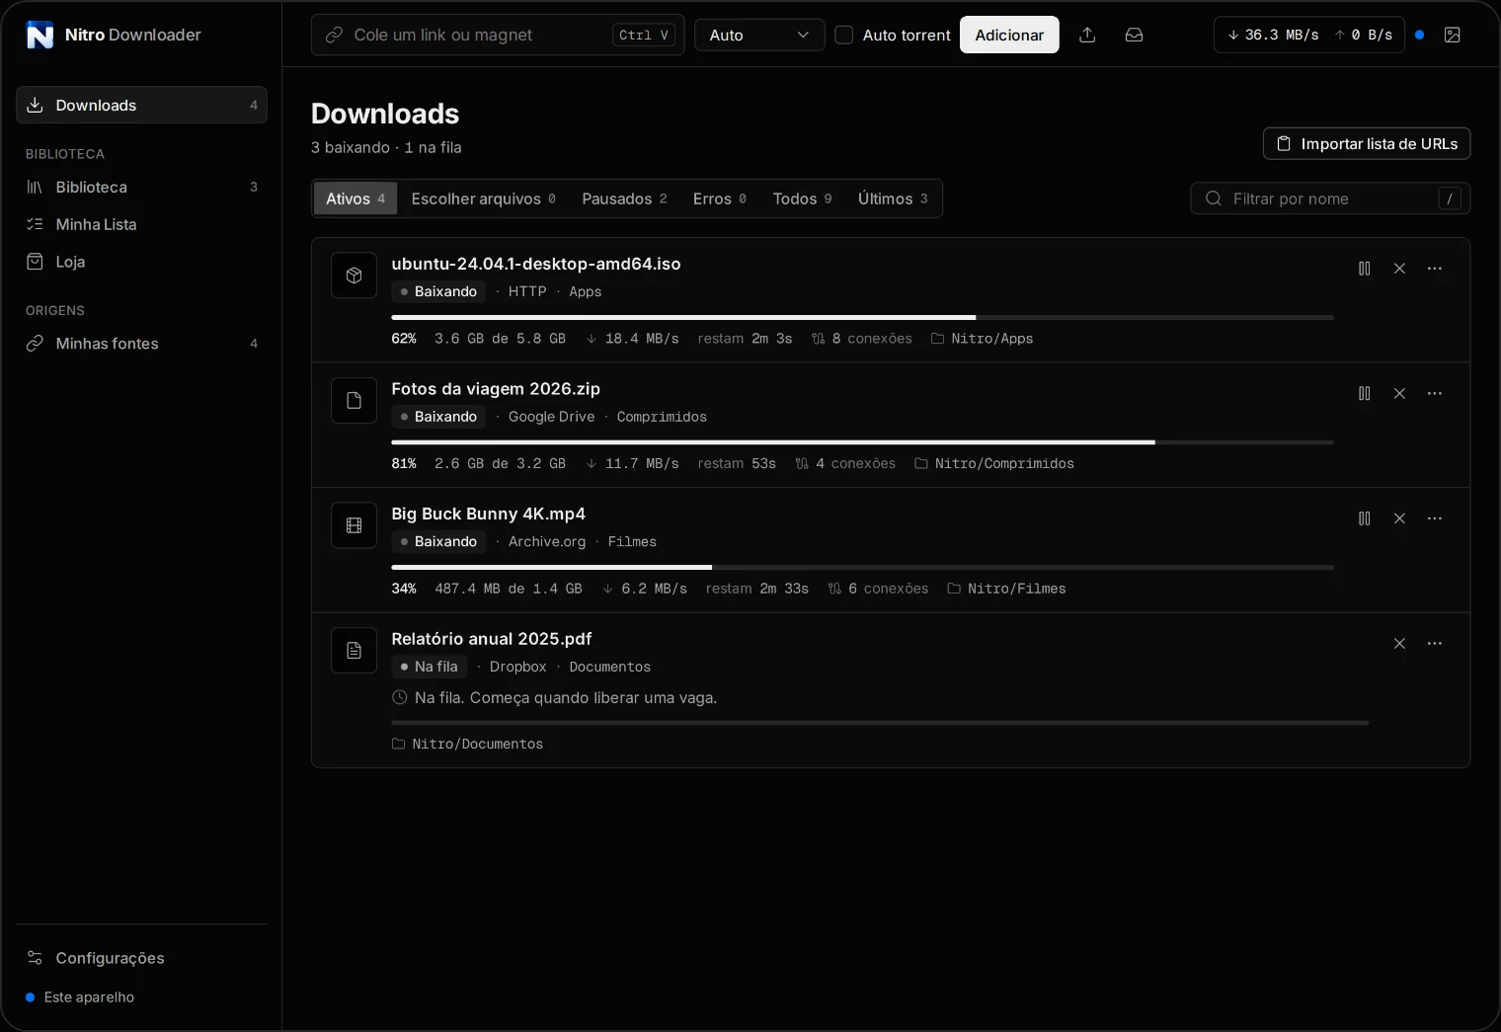Remove Relatório anual 2025.pdf from queue
This screenshot has width=1501, height=1032.
click(x=1399, y=644)
